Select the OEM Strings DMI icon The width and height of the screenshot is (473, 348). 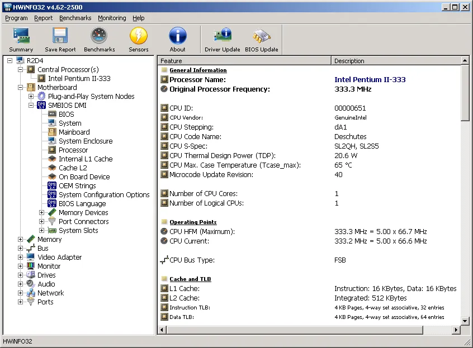[x=52, y=185]
